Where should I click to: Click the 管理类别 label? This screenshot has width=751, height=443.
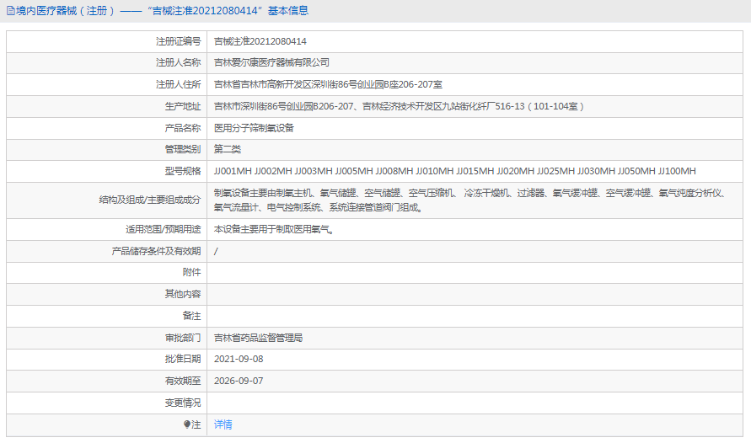(183, 149)
